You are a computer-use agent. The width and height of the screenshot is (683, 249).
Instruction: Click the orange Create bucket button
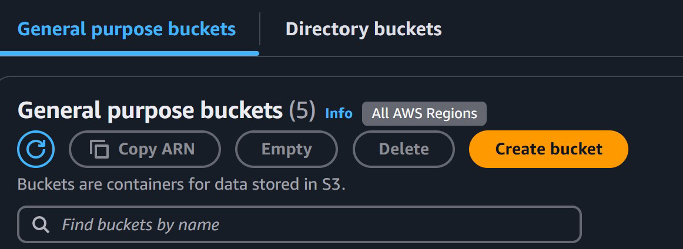548,149
